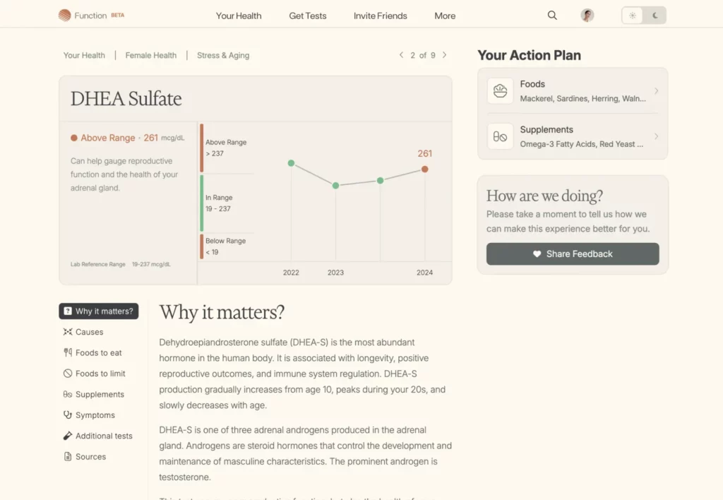This screenshot has height=500, width=723.
Task: Switch to dark mode with the moon toggle
Action: [x=655, y=16]
